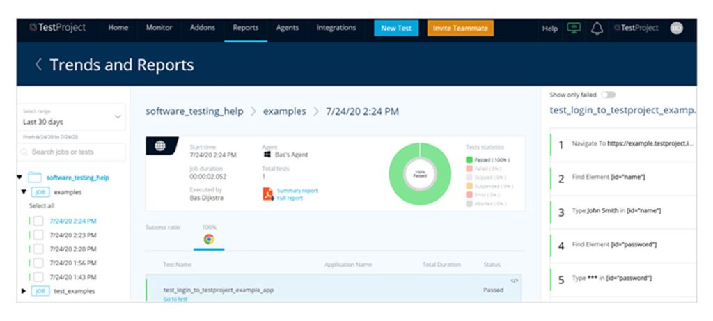Screen dimensions: 713x321
Task: Click the test_login_to_testproject_examp title
Action: point(622,110)
